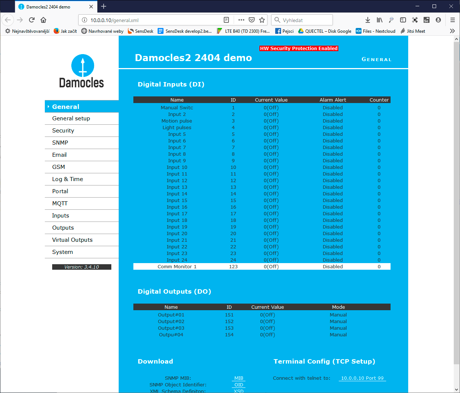This screenshot has height=393, width=460.
Task: Click the Manual Switc input name
Action: tap(177, 108)
